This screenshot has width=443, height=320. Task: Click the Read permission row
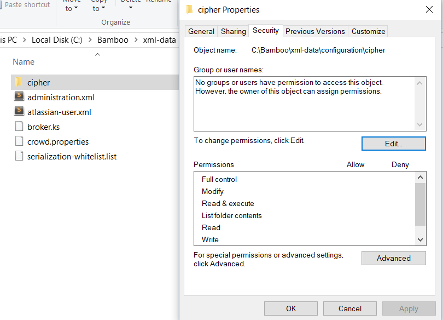tap(305, 227)
